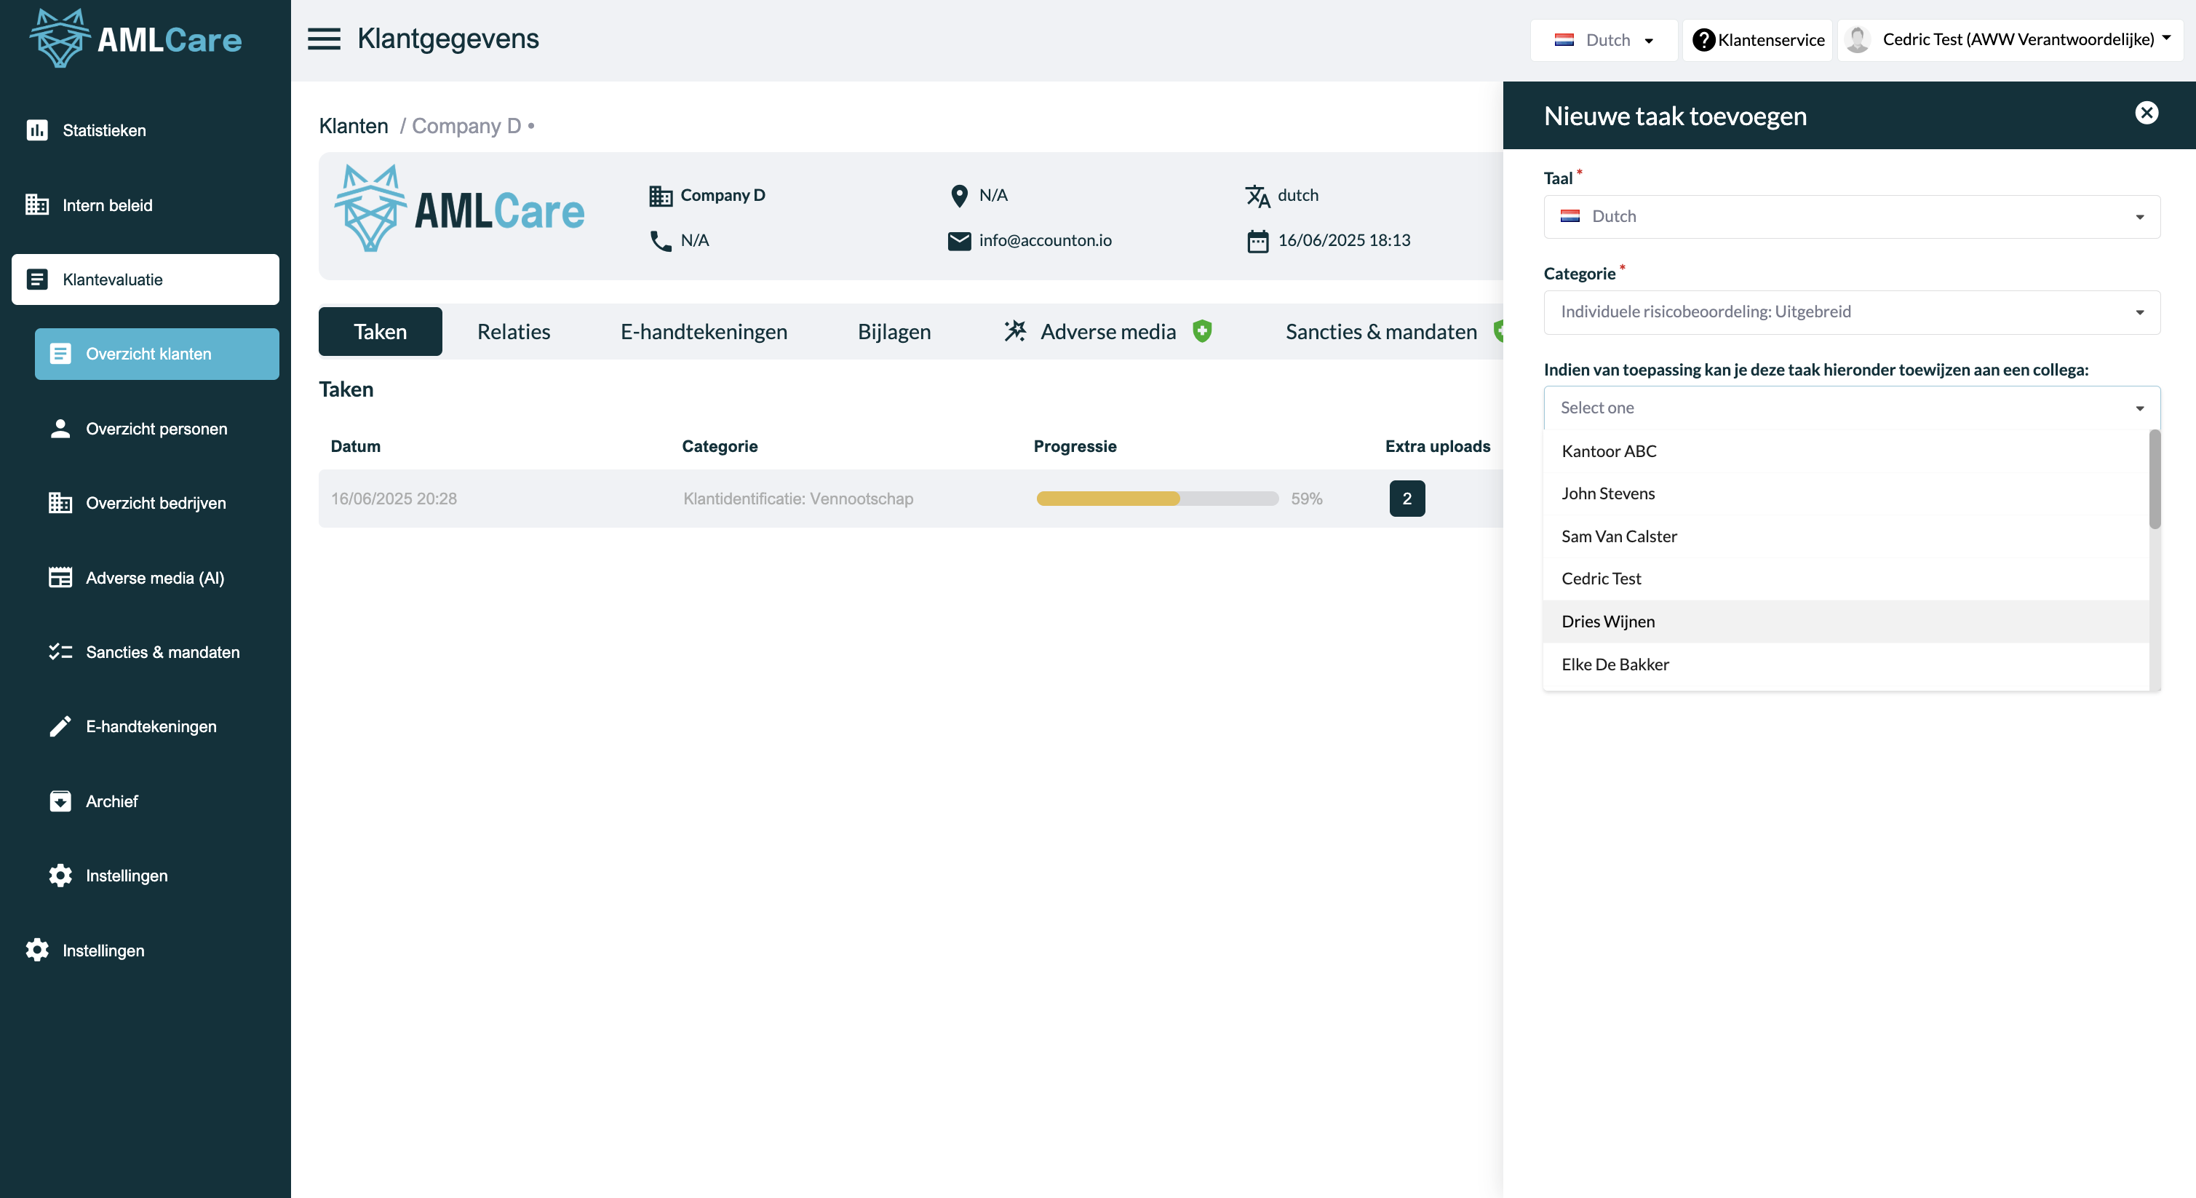
Task: Click the email envelope icon
Action: (x=959, y=240)
